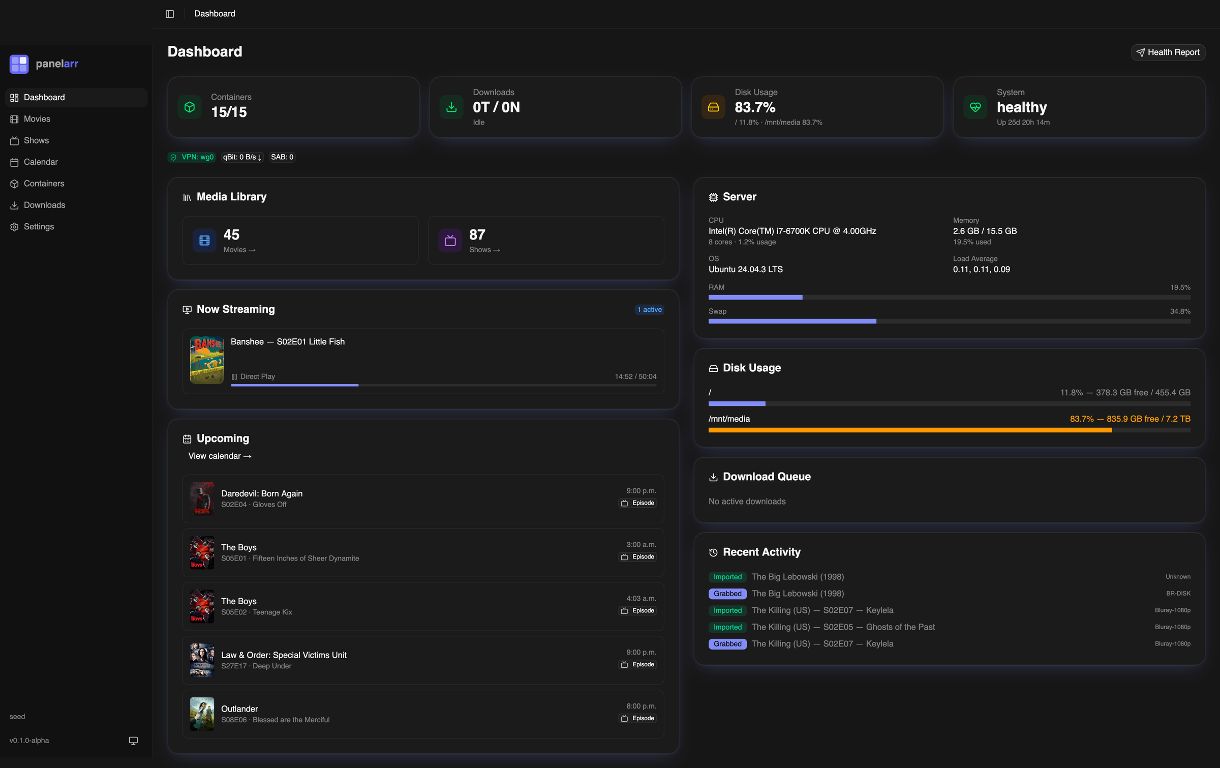Open the Health Report
This screenshot has height=768, width=1220.
[1168, 52]
